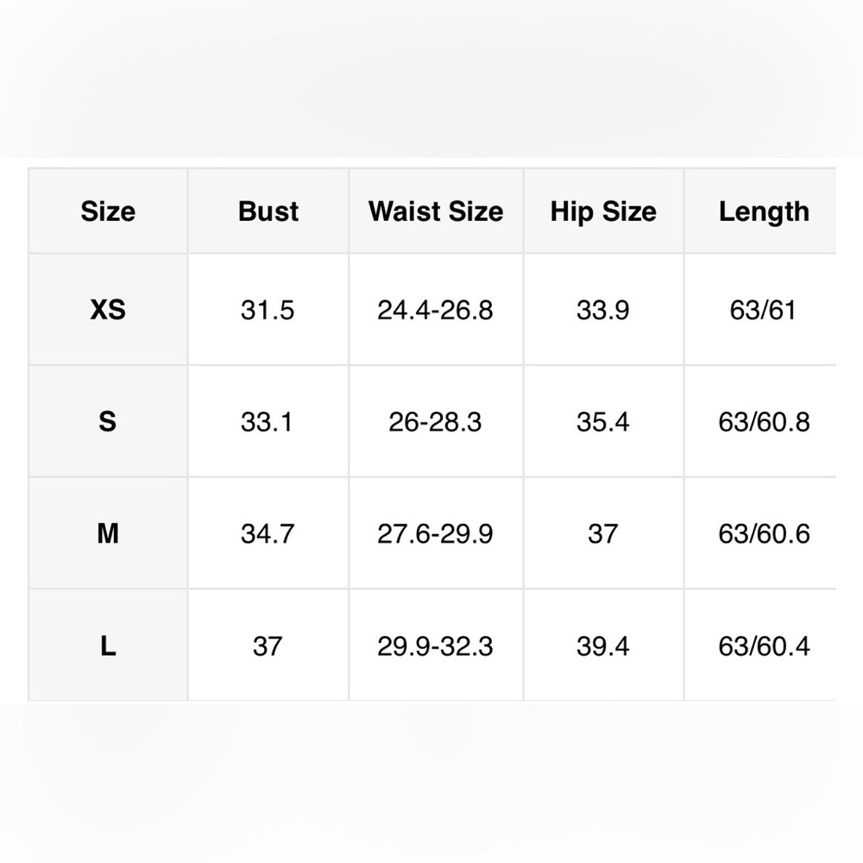The height and width of the screenshot is (863, 863).
Task: Click the Waist Size column header
Action: (436, 211)
